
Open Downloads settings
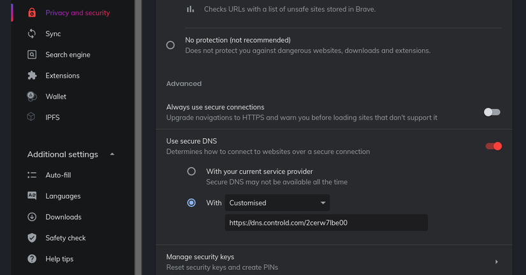coord(63,217)
